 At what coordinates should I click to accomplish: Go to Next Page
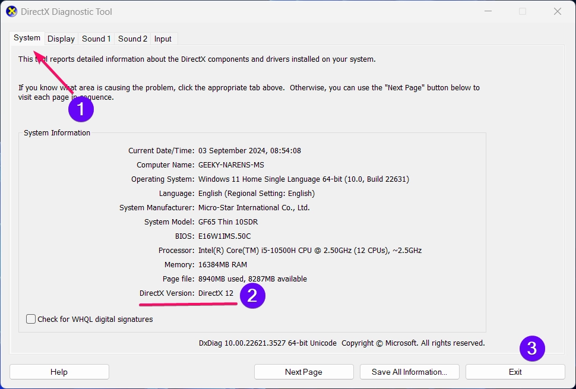304,372
